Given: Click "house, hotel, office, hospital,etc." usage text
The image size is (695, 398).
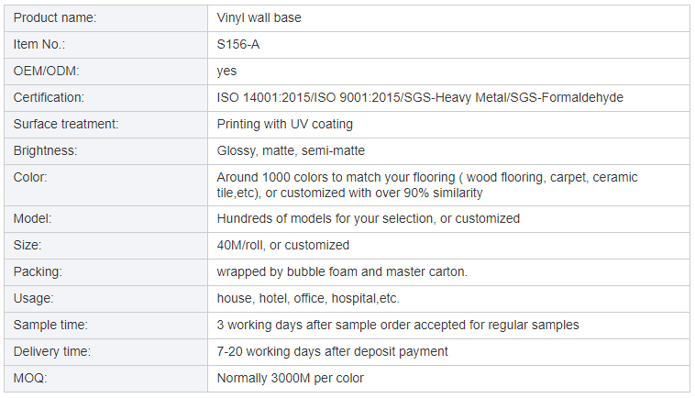Looking at the screenshot, I should tap(308, 298).
